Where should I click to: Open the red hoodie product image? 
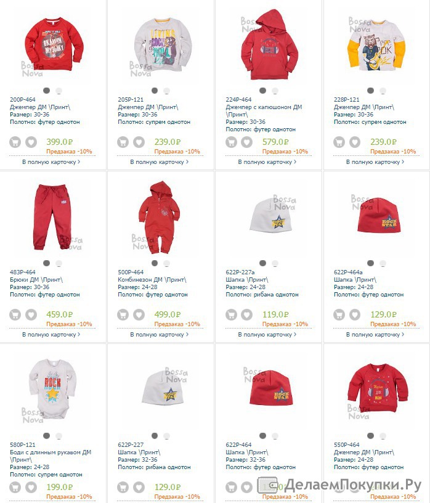pos(269,45)
